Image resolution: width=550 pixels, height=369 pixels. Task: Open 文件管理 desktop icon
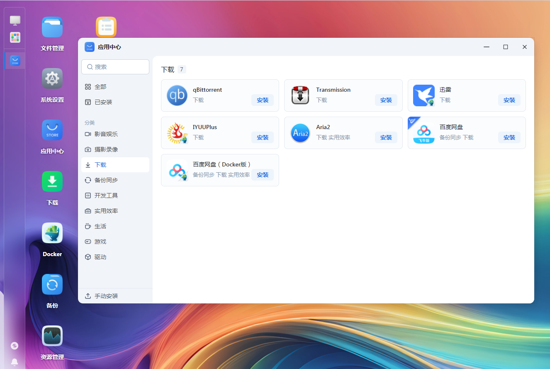pyautogui.click(x=52, y=27)
